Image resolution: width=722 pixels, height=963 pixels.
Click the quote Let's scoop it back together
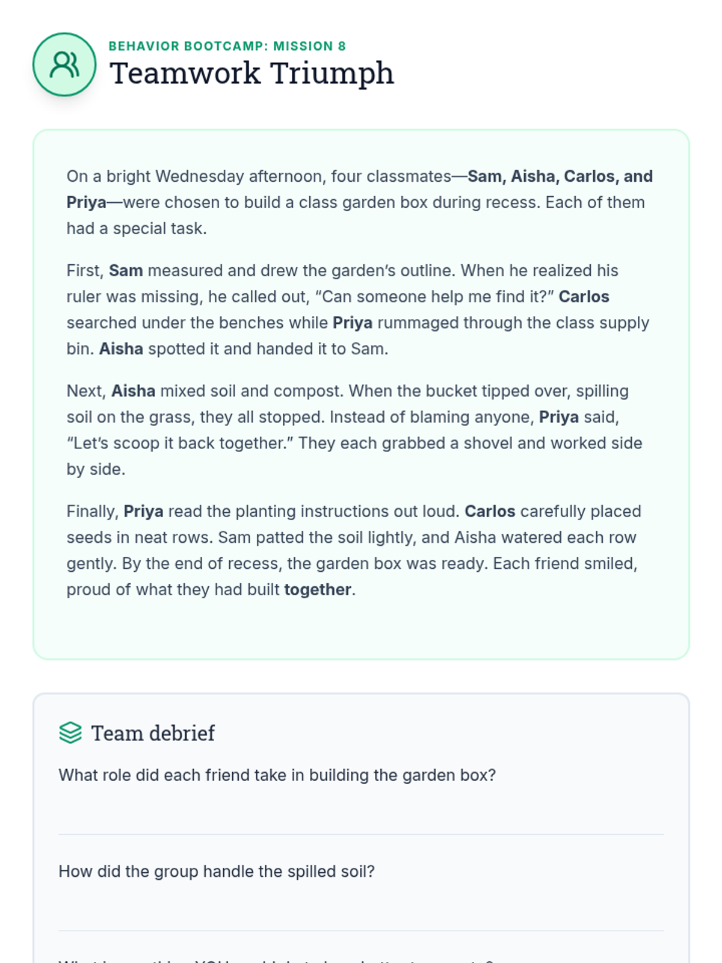coord(180,444)
